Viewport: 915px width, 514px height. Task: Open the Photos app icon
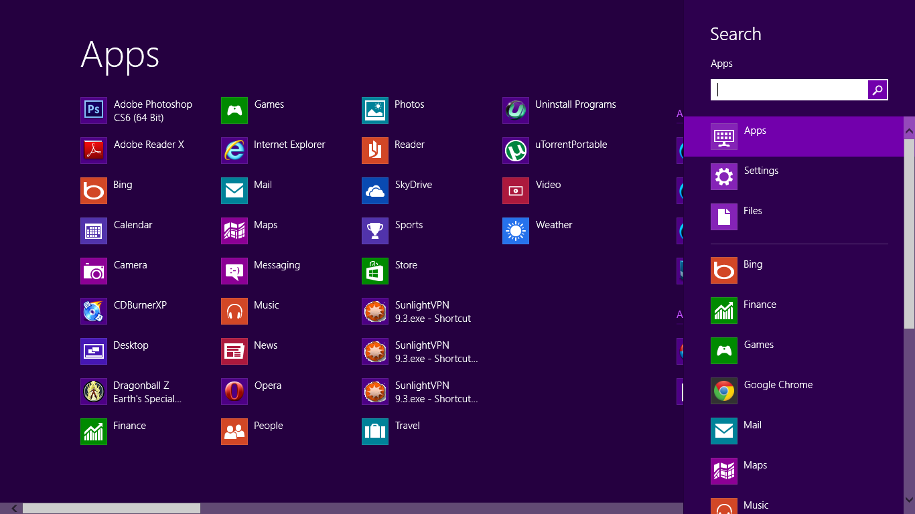[375, 110]
